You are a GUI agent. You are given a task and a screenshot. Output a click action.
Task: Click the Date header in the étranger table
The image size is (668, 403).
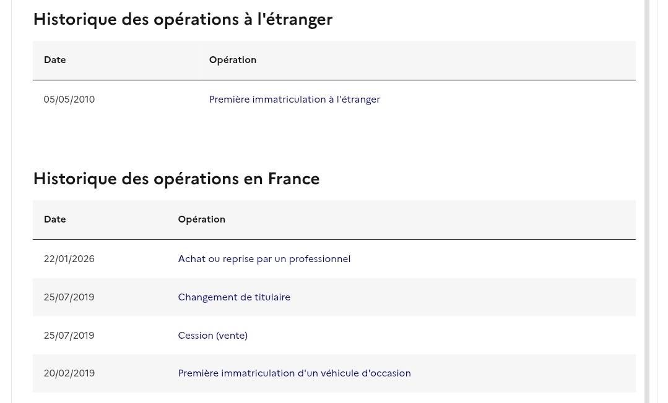coord(55,59)
